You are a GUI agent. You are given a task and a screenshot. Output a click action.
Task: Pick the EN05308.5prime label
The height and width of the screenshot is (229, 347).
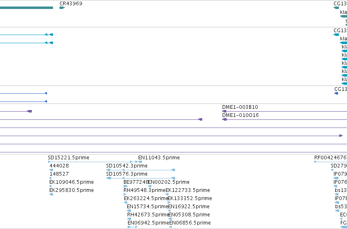pos(189,215)
